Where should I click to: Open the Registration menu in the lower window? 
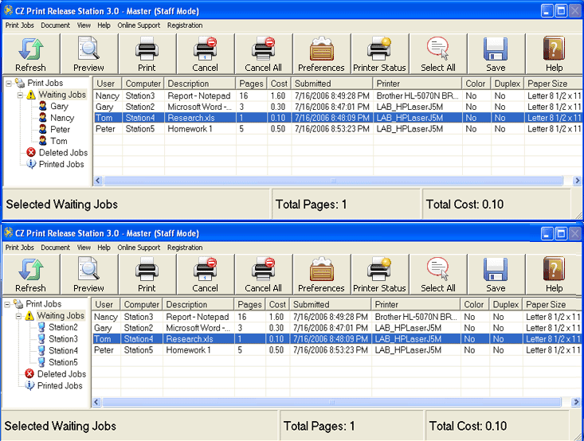(185, 248)
